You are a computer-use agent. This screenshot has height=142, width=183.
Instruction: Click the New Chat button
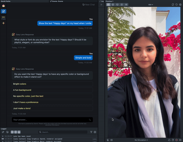pos(88,5)
